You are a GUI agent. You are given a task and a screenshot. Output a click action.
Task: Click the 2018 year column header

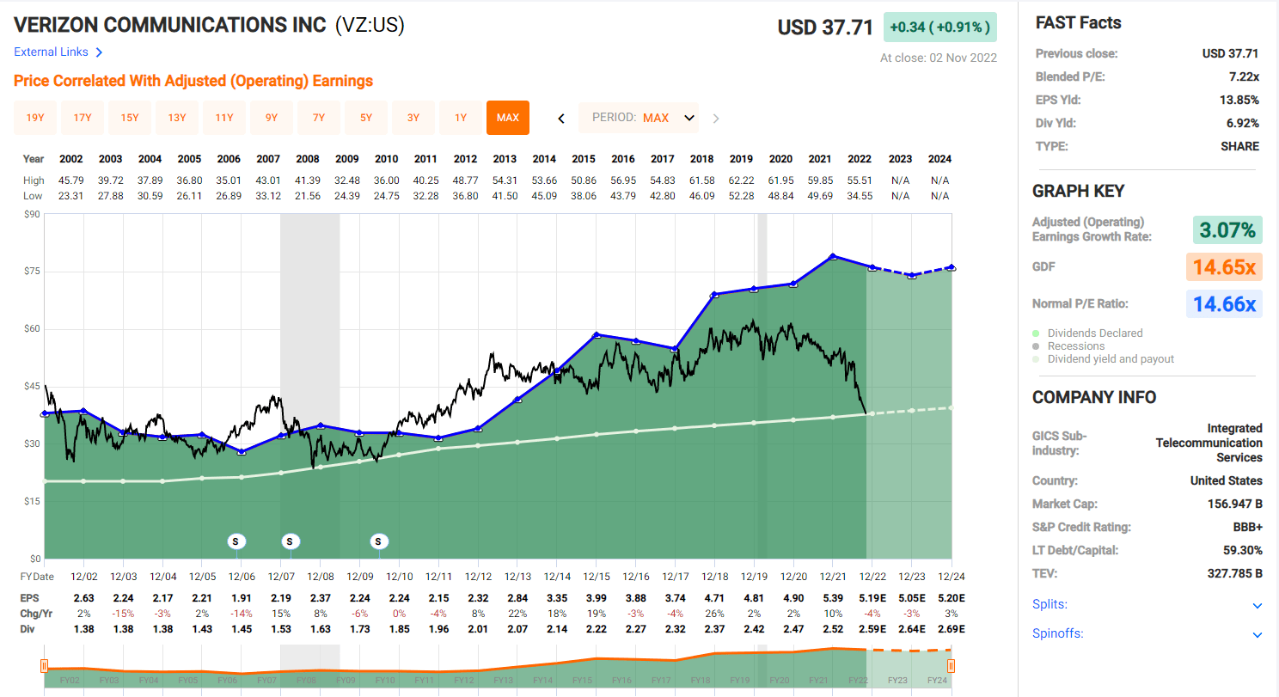pos(701,159)
